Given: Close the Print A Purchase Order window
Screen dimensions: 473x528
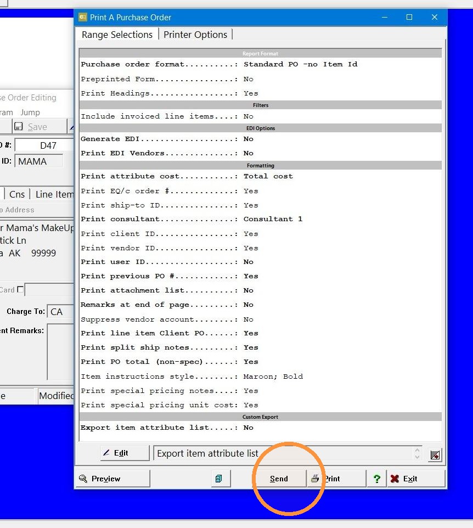Looking at the screenshot, I should (x=435, y=17).
